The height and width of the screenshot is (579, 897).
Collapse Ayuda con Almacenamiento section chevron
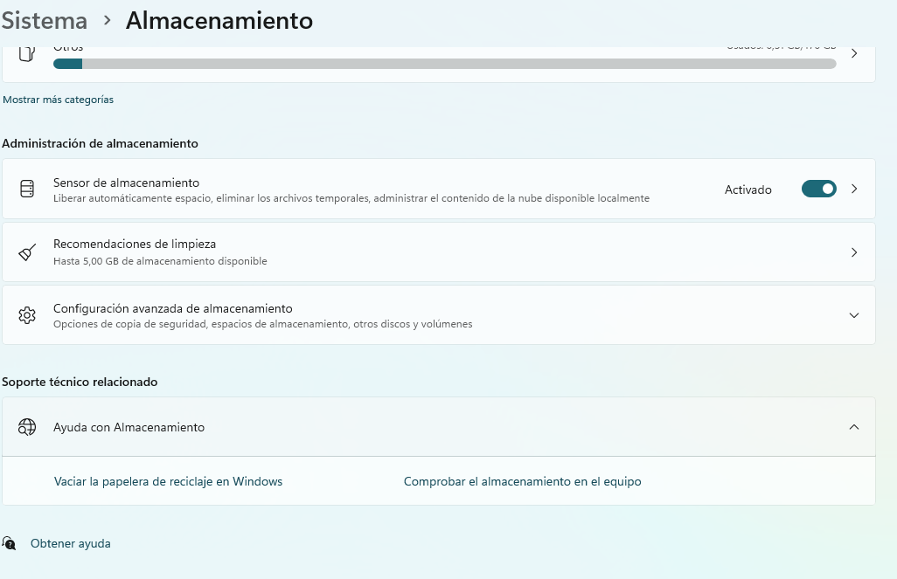[x=854, y=427]
